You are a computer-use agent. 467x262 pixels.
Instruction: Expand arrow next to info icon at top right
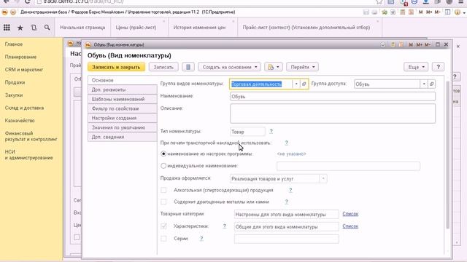tap(464, 13)
